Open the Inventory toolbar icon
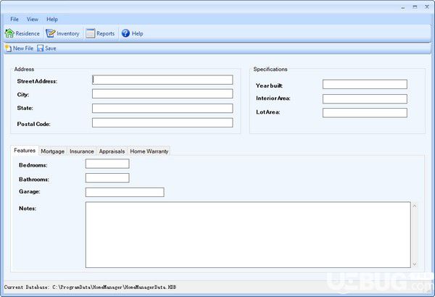Image resolution: width=435 pixels, height=297 pixels. coord(50,33)
